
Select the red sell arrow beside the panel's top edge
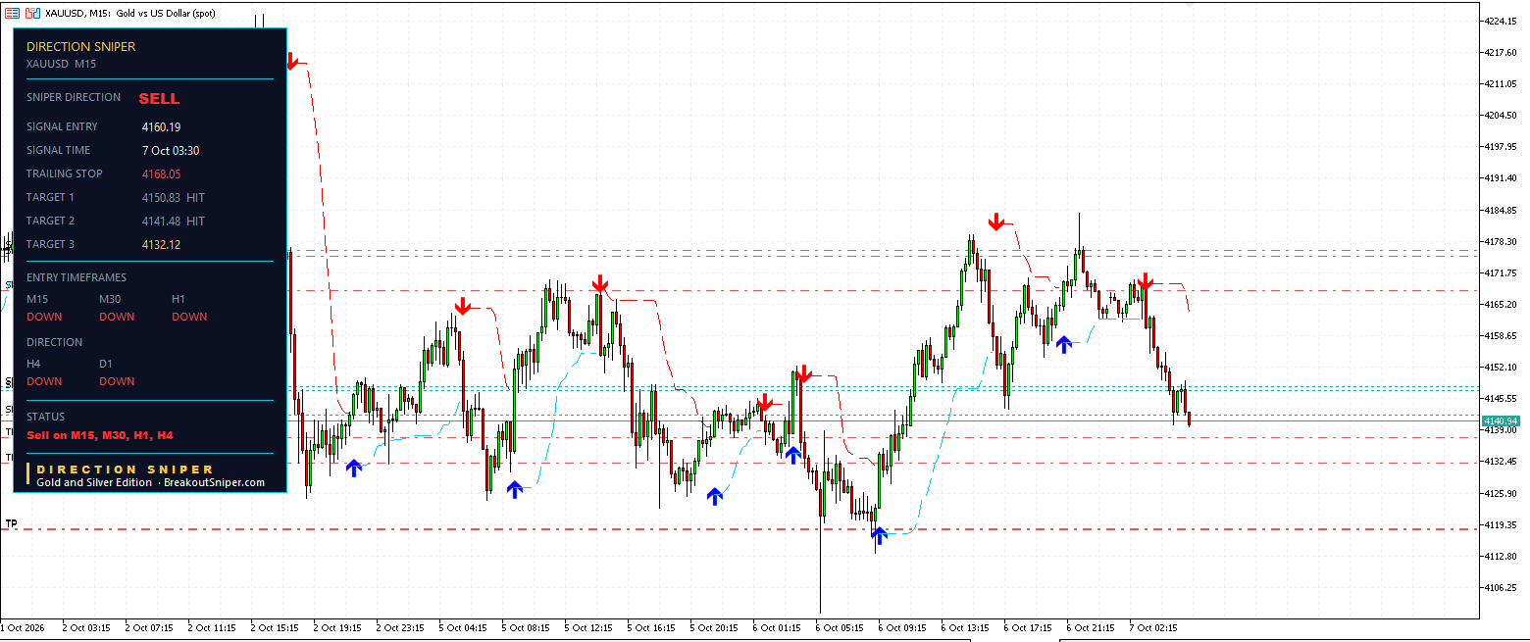point(291,63)
